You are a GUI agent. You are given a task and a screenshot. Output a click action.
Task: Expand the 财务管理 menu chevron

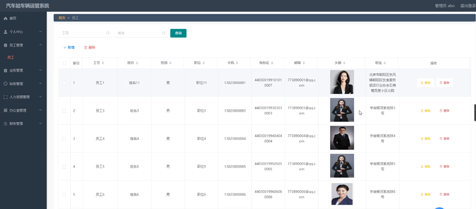pyautogui.click(x=41, y=123)
